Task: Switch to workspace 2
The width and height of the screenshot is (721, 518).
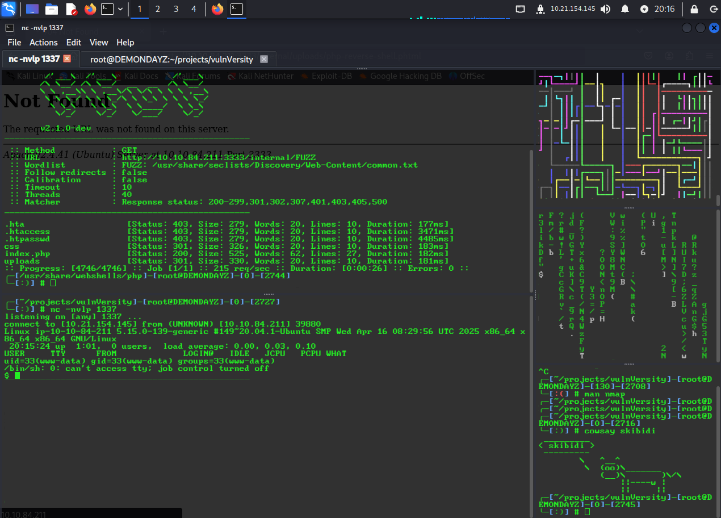Action: point(158,9)
